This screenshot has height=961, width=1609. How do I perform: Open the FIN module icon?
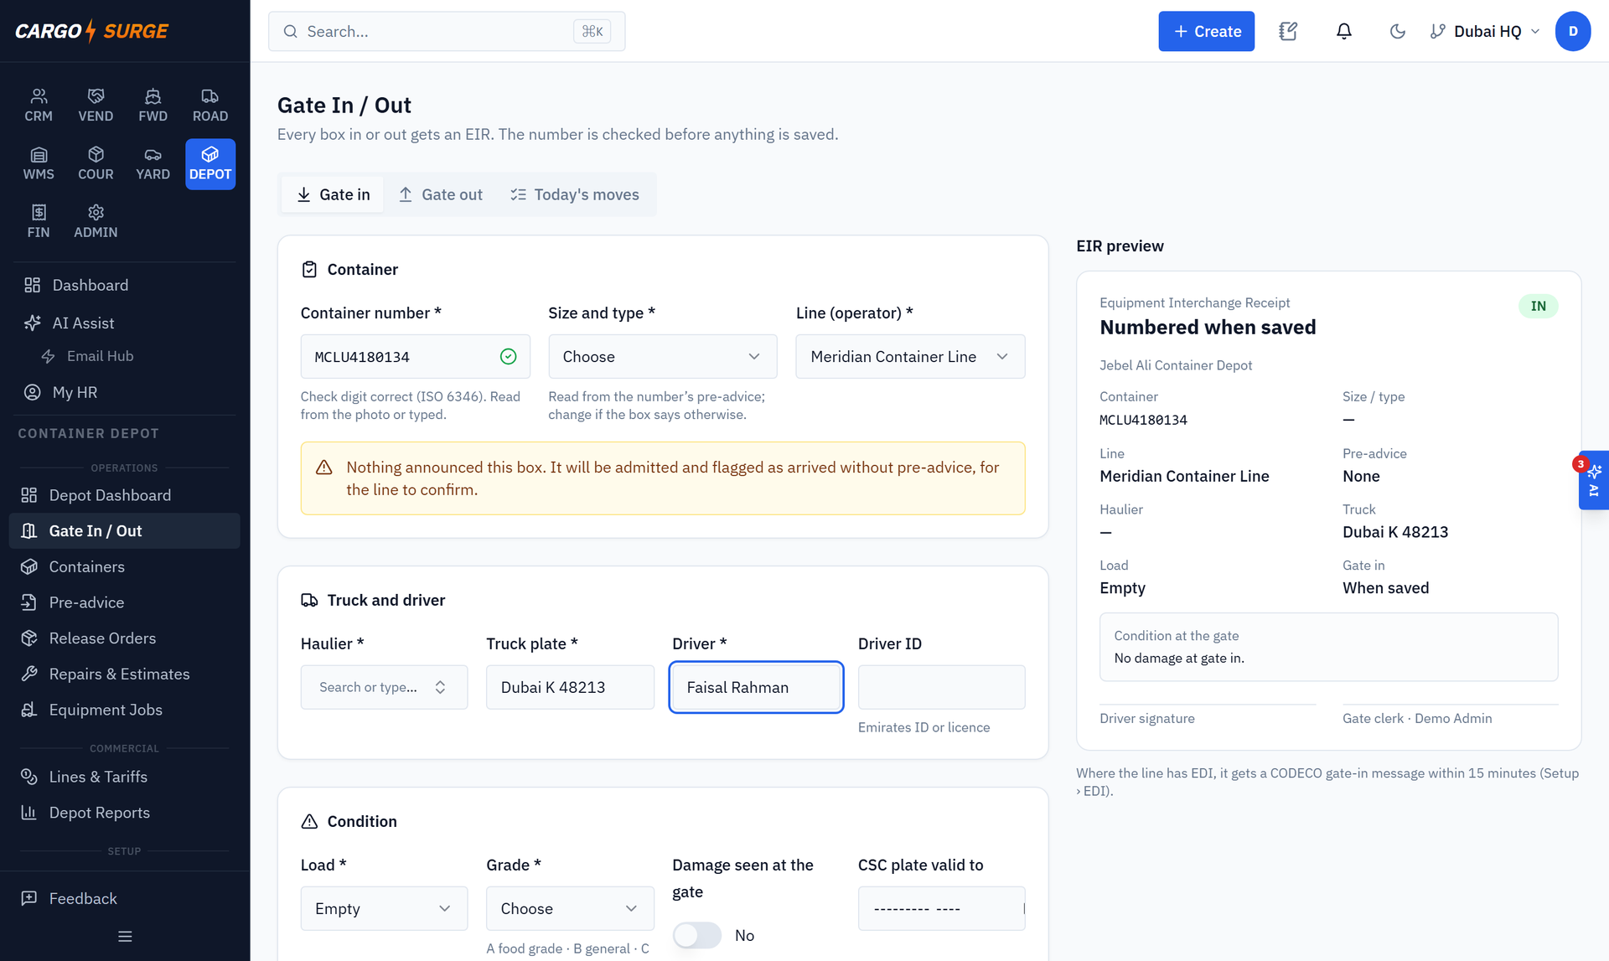pos(39,221)
